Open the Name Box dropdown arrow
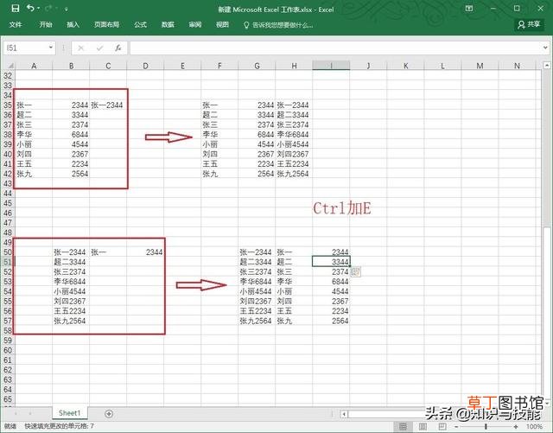The height and width of the screenshot is (433, 553). (51, 48)
